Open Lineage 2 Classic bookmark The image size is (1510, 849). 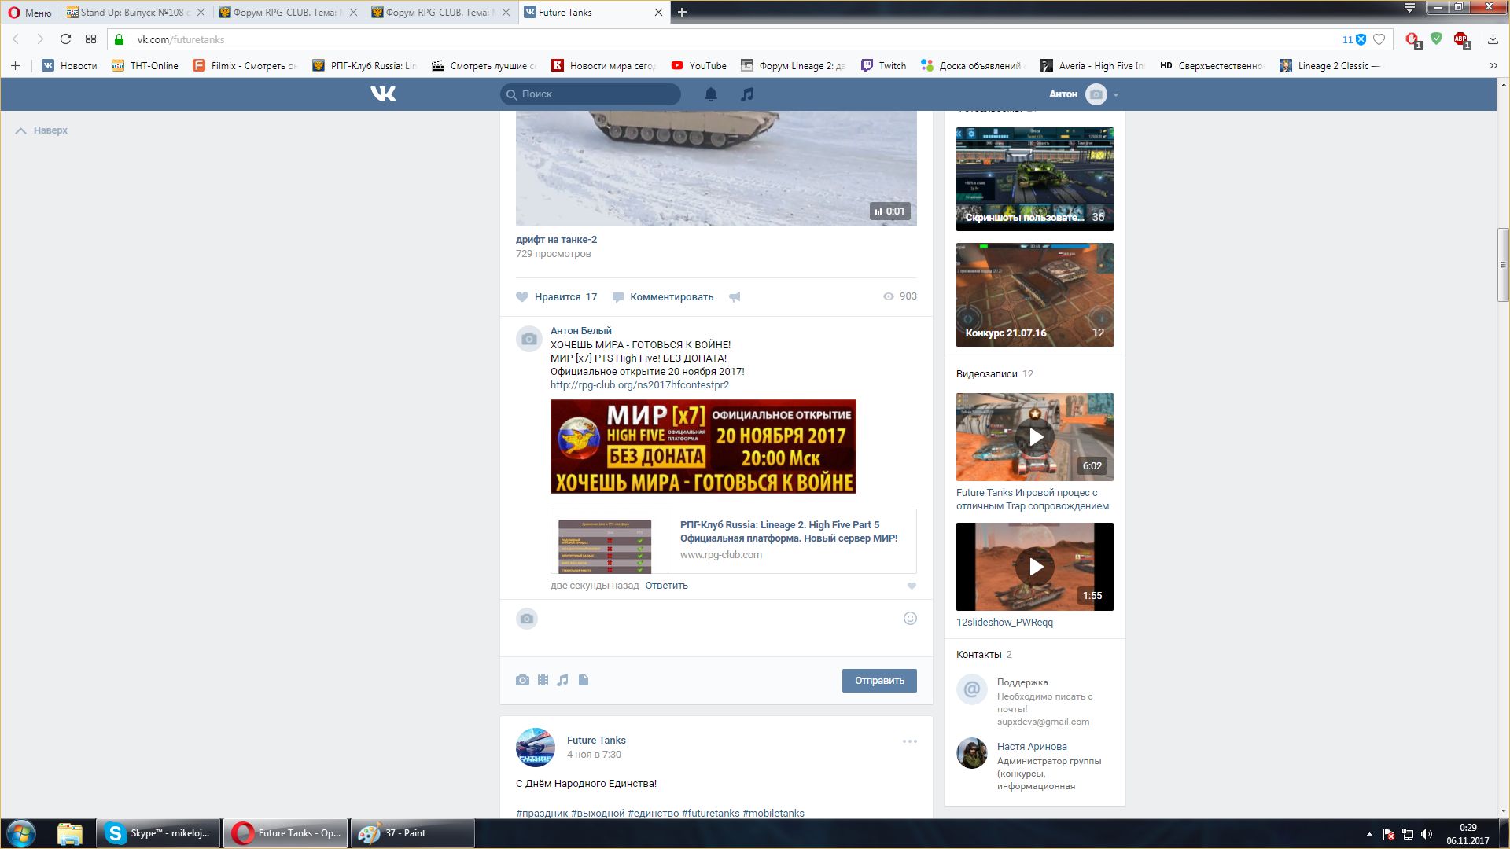pyautogui.click(x=1330, y=66)
